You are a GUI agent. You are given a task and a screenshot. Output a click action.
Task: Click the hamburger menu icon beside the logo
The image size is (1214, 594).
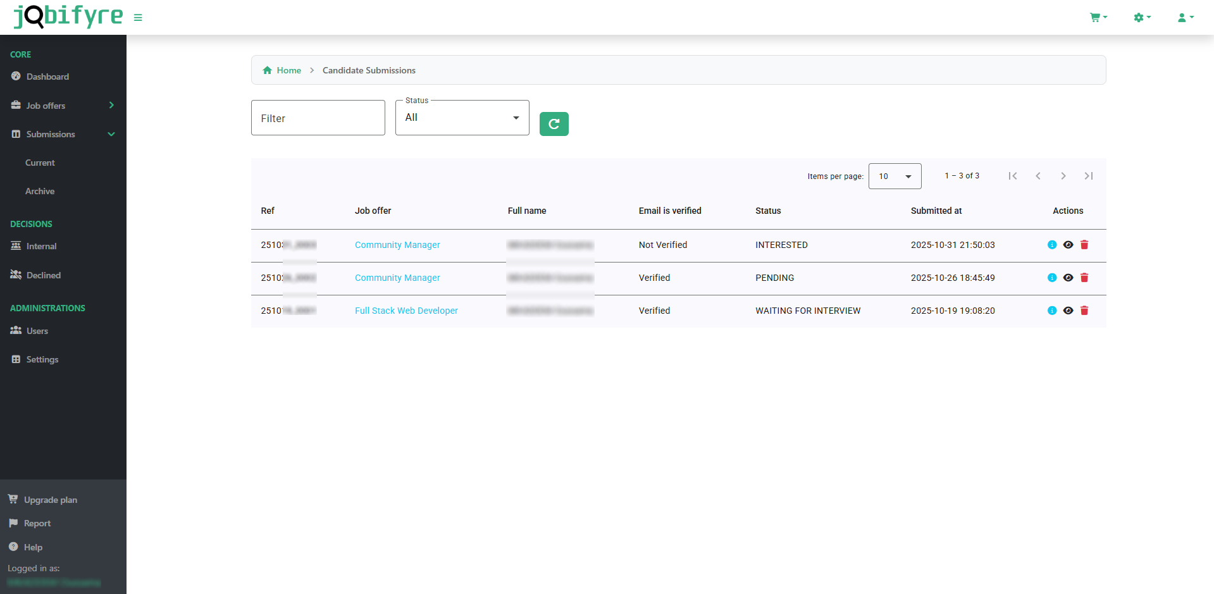[138, 18]
